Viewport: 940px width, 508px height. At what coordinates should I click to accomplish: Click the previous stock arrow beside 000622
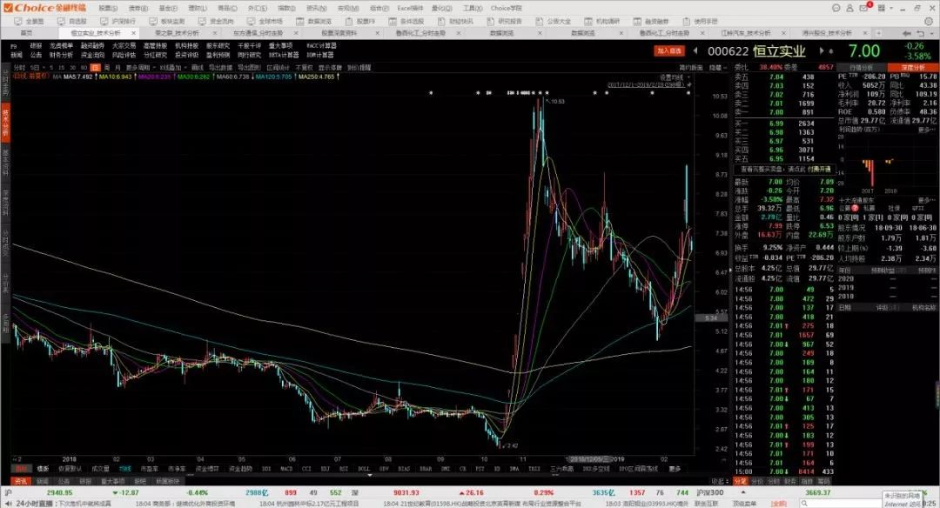pyautogui.click(x=695, y=51)
